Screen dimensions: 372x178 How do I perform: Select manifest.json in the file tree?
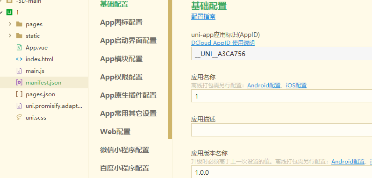click(43, 83)
